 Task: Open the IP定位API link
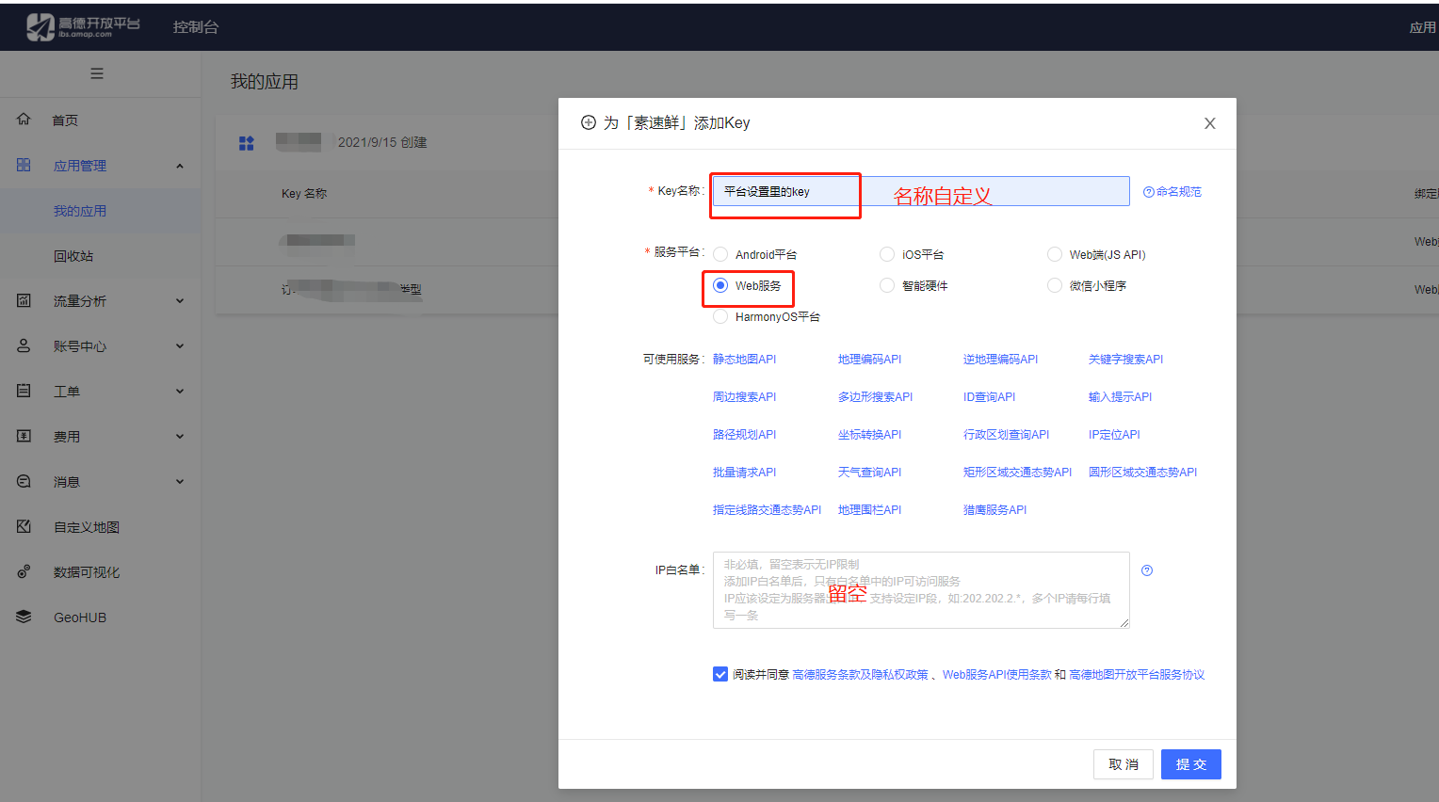click(x=1114, y=434)
